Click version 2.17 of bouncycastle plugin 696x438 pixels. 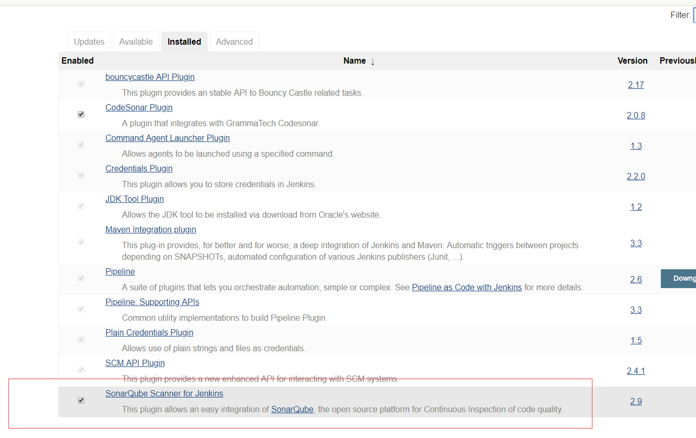(x=636, y=85)
